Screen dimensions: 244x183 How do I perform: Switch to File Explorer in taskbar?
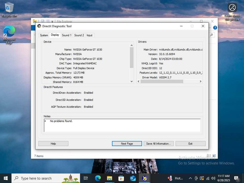pyautogui.click(x=109, y=178)
